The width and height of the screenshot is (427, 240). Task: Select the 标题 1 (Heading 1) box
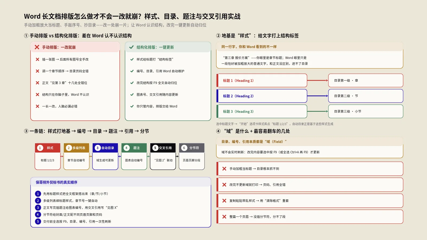click(x=262, y=81)
